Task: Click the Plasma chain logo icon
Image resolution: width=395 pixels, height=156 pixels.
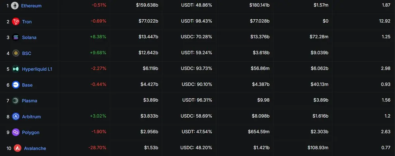Action: 15,101
